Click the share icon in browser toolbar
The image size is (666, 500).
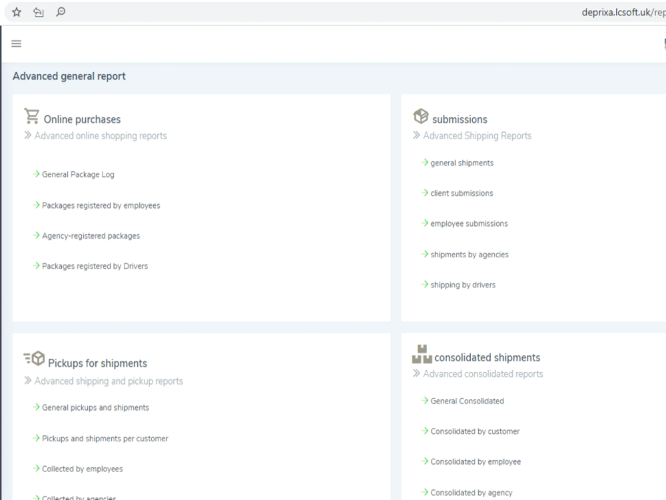[x=39, y=12]
